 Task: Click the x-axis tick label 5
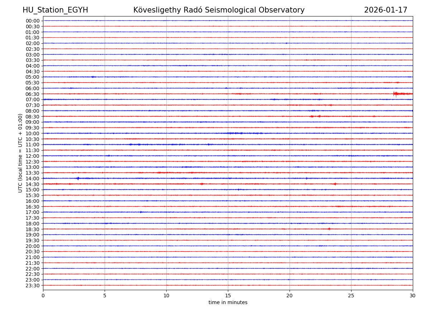[105, 296]
